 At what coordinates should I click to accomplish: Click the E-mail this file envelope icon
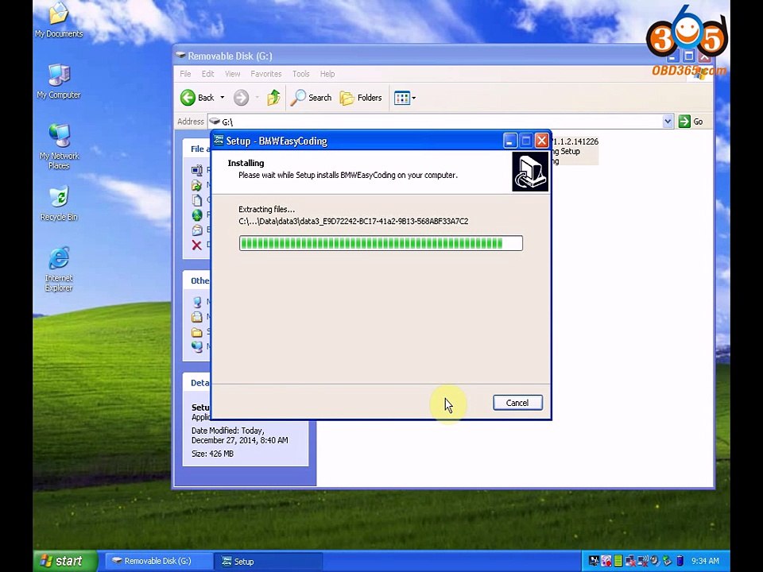pos(196,230)
